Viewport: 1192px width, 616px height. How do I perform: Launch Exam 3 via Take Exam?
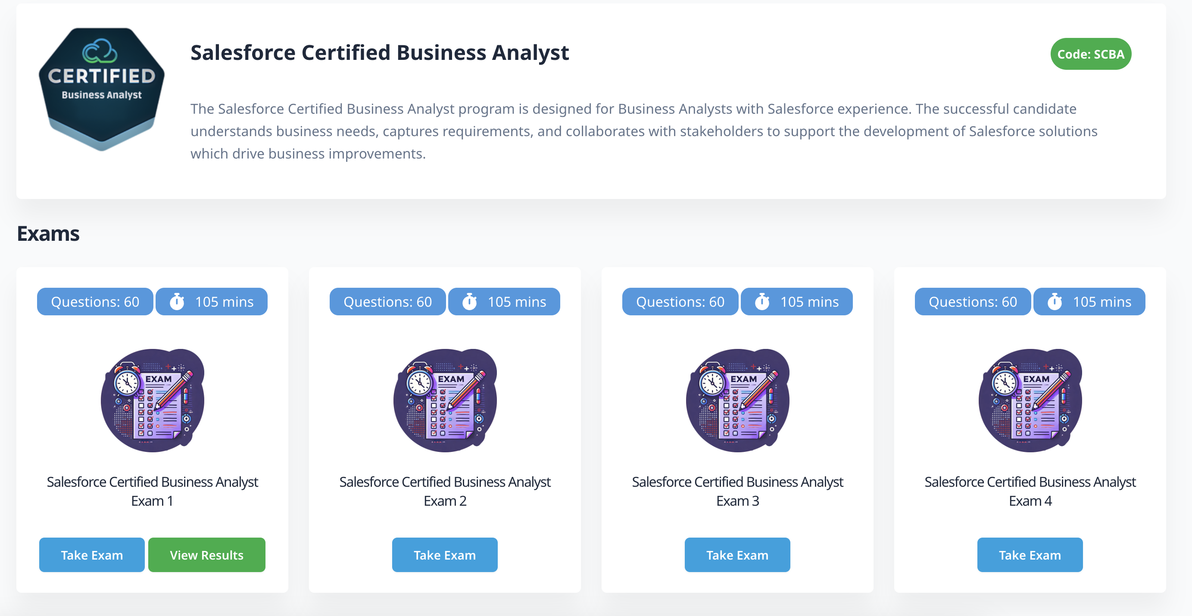click(x=737, y=554)
